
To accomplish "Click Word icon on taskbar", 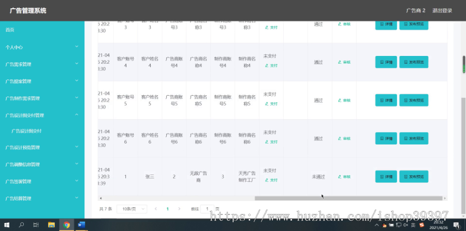I will (x=81, y=225).
